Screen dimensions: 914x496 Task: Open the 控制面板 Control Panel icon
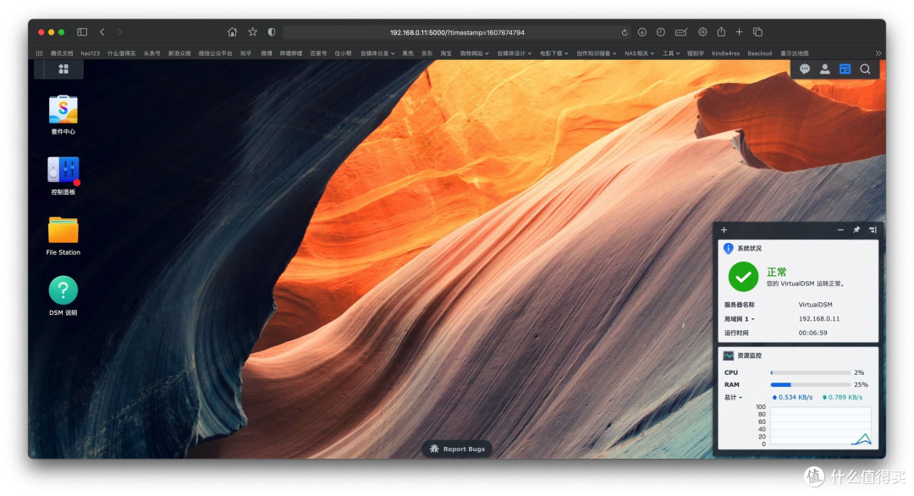(63, 170)
